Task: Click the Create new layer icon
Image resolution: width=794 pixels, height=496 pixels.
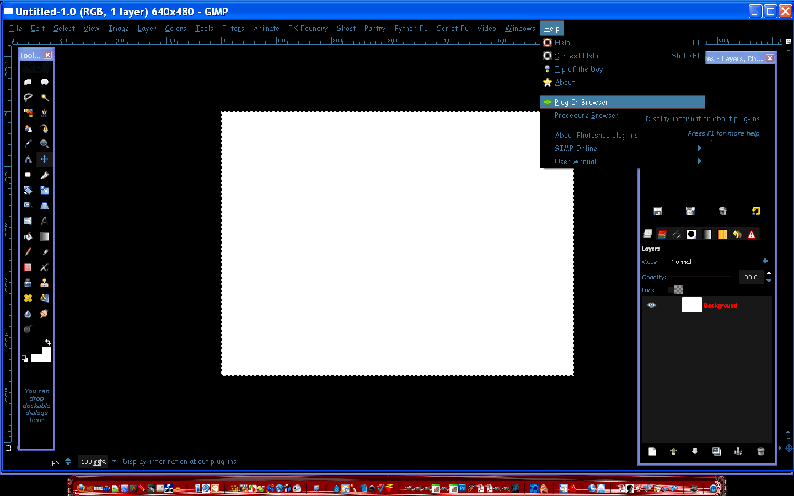Action: (x=652, y=451)
